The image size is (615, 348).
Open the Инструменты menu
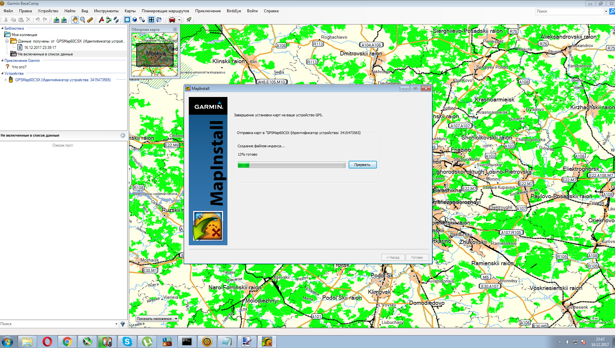(106, 11)
